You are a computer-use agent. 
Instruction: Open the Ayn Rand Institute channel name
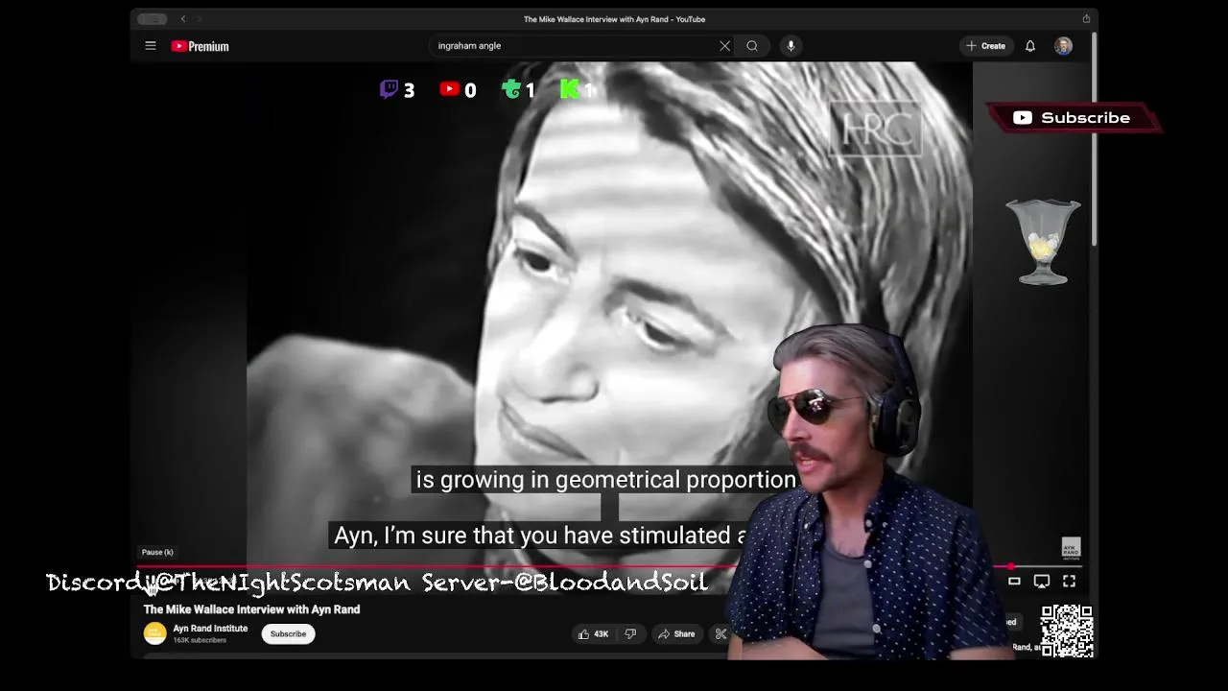[x=210, y=629]
